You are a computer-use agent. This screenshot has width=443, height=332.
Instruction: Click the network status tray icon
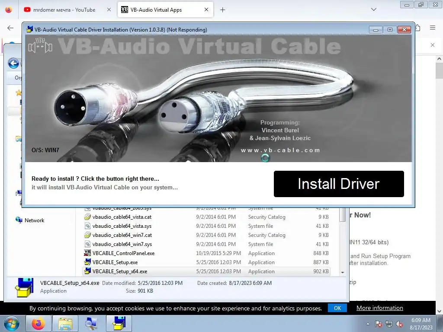[389, 324]
